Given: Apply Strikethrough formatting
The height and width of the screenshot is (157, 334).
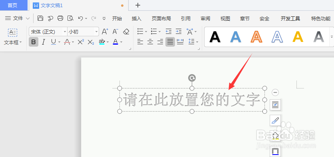Looking at the screenshot, I should pos(67,42).
